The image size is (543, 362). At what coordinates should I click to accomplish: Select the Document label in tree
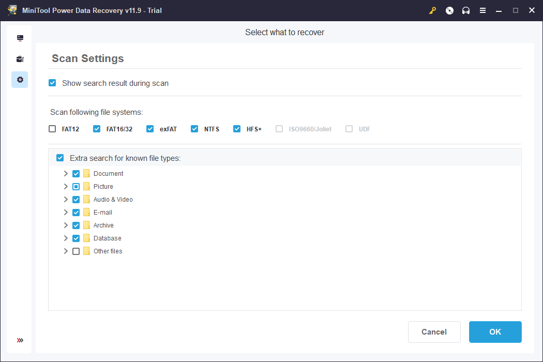tap(109, 174)
